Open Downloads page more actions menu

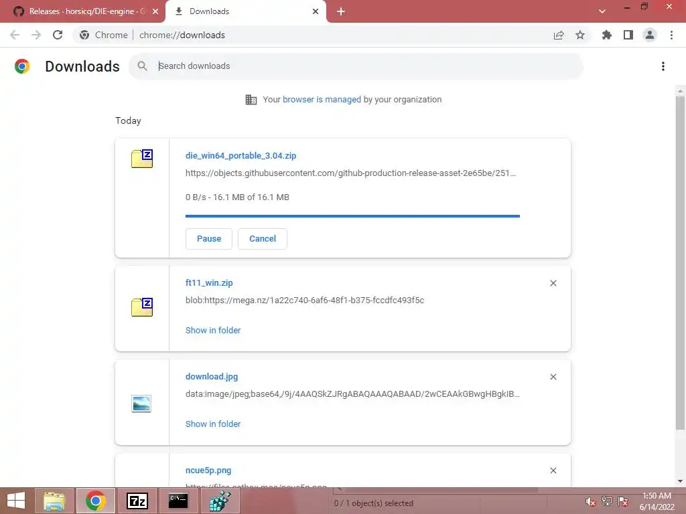tap(663, 66)
